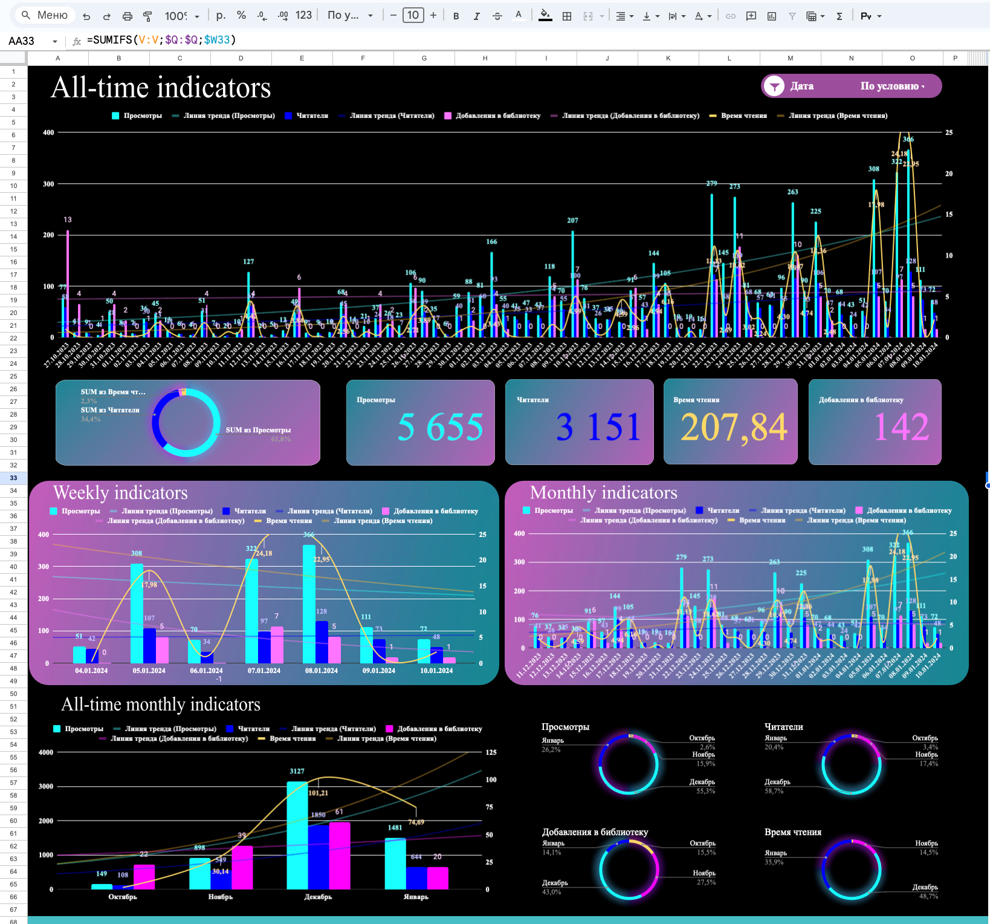Toggle italic formatting

click(477, 16)
